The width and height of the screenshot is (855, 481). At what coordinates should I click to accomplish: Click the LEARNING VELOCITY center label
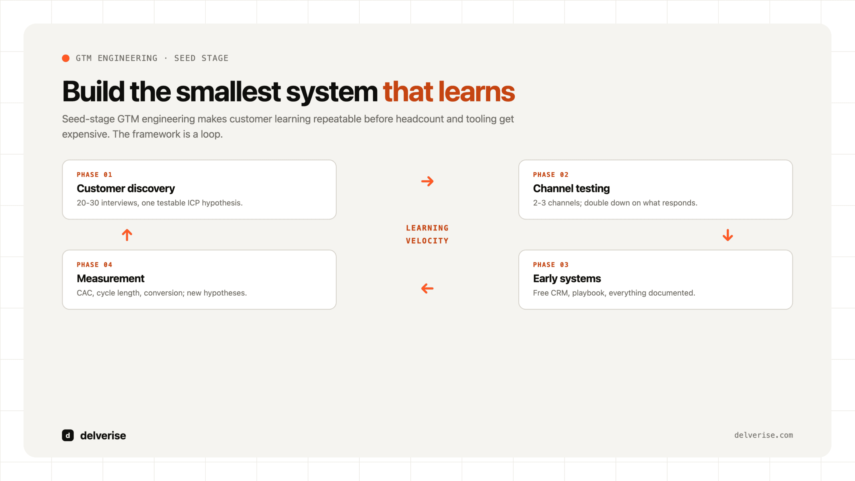pyautogui.click(x=427, y=234)
